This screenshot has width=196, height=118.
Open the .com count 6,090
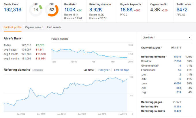coord(178,83)
